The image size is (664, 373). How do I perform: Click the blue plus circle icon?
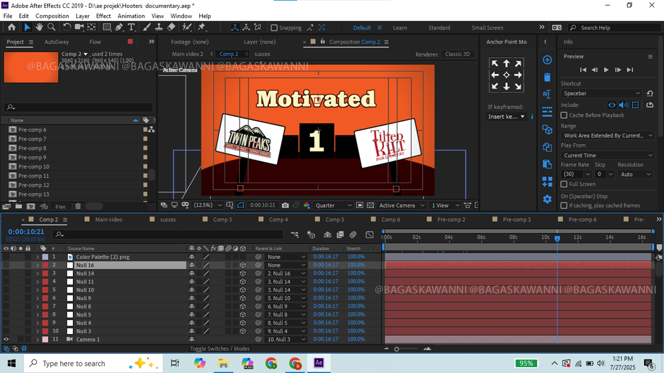[x=547, y=60]
